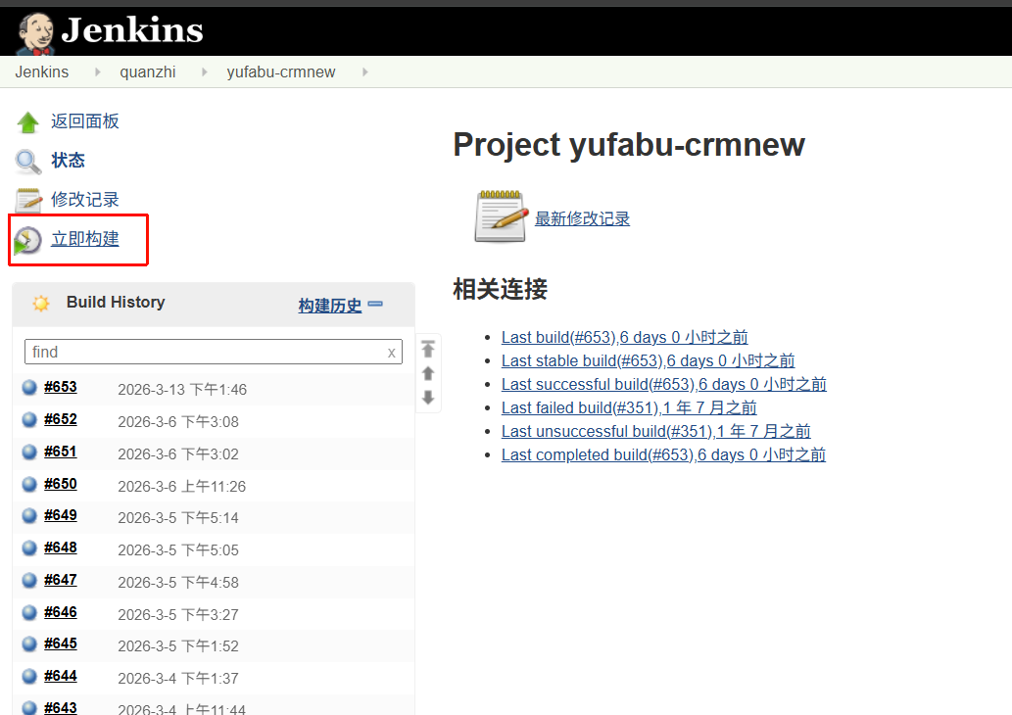Open dropdown arrow after Jenkins breadcrumb
Screen dimensions: 1012x715
tap(97, 72)
